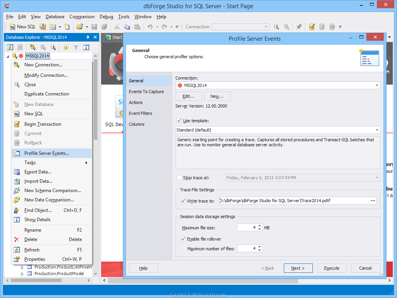Toggle Enable file rollover checkbox
397x298 pixels.
pyautogui.click(x=183, y=239)
